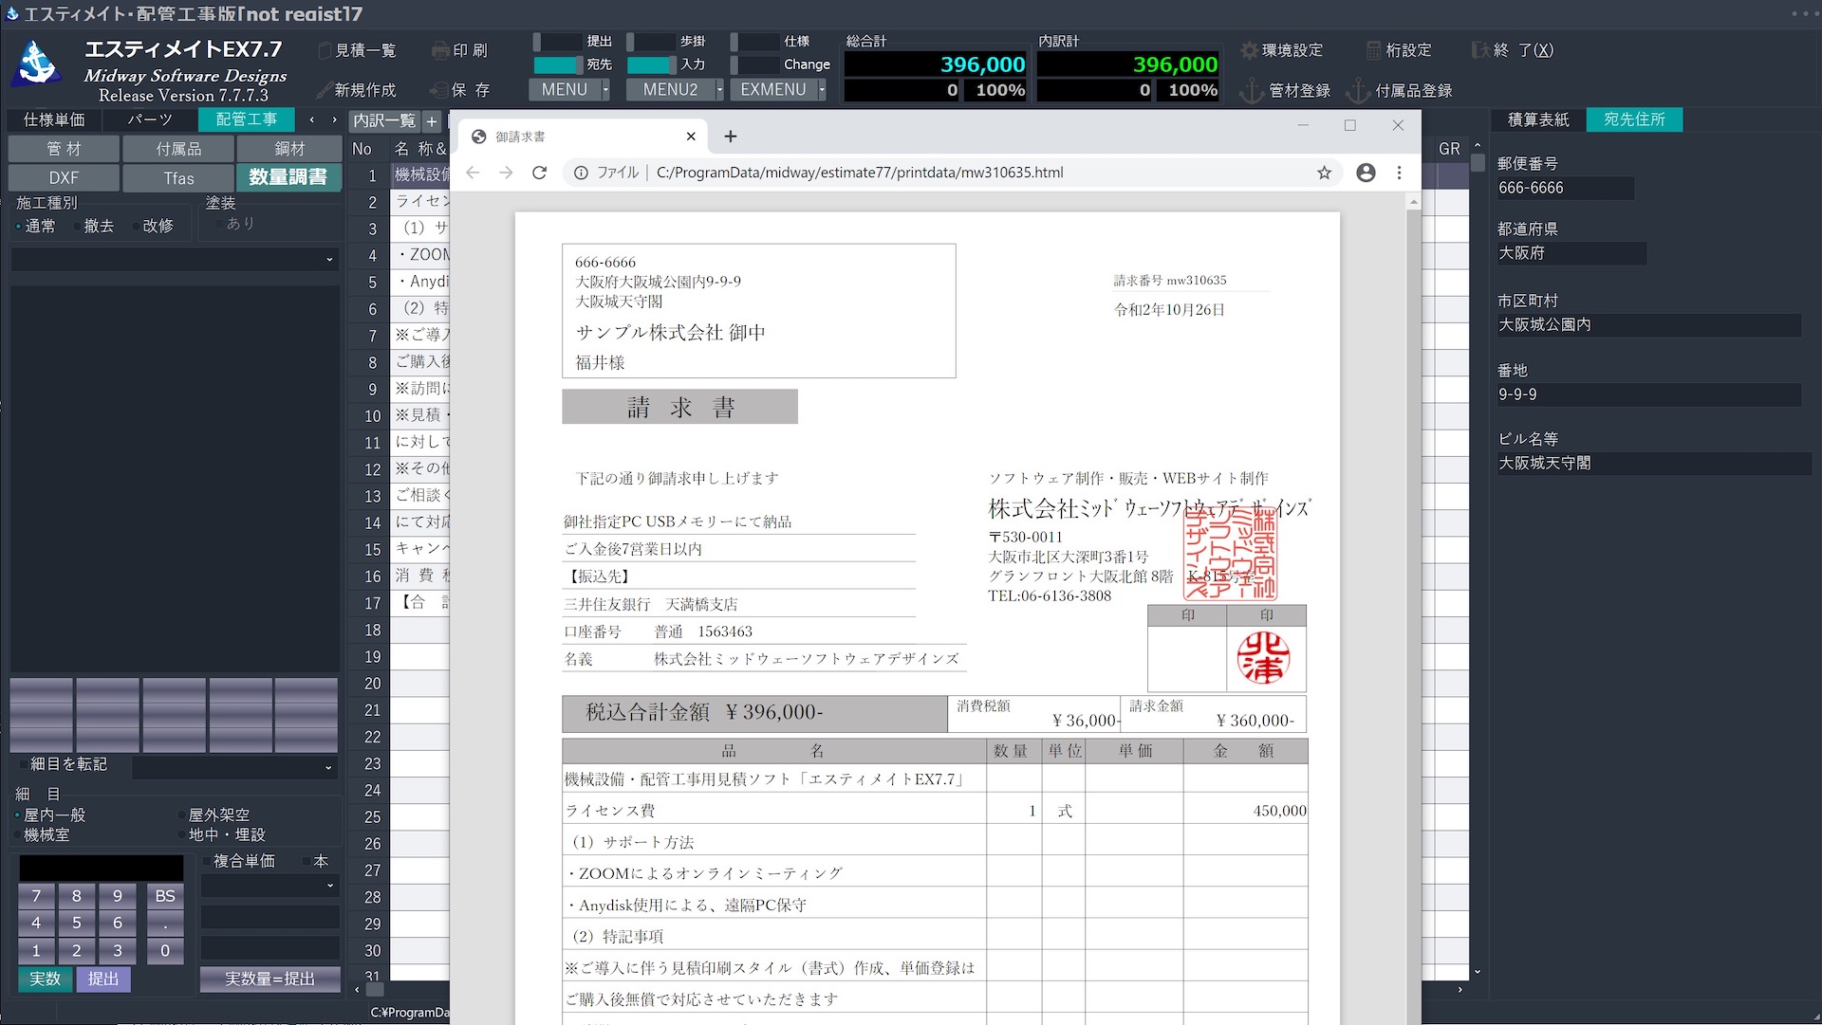Go forward in the browser window
The image size is (1822, 1025).
pos(506,173)
